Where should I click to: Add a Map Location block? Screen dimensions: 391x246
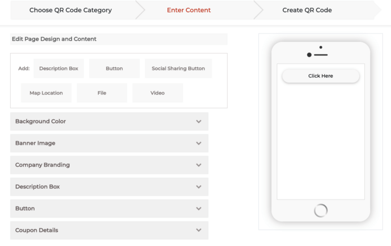[x=46, y=93]
